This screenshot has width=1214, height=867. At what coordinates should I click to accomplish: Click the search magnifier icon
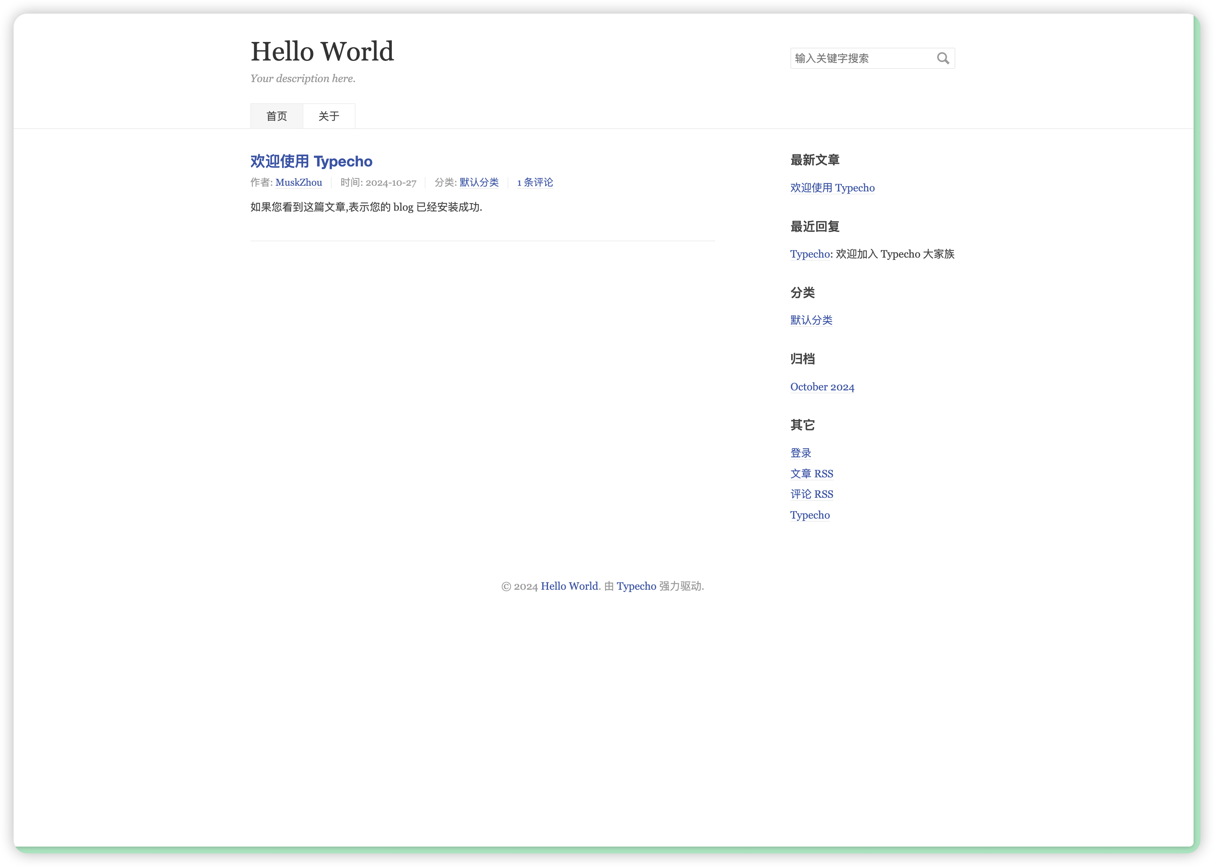942,58
